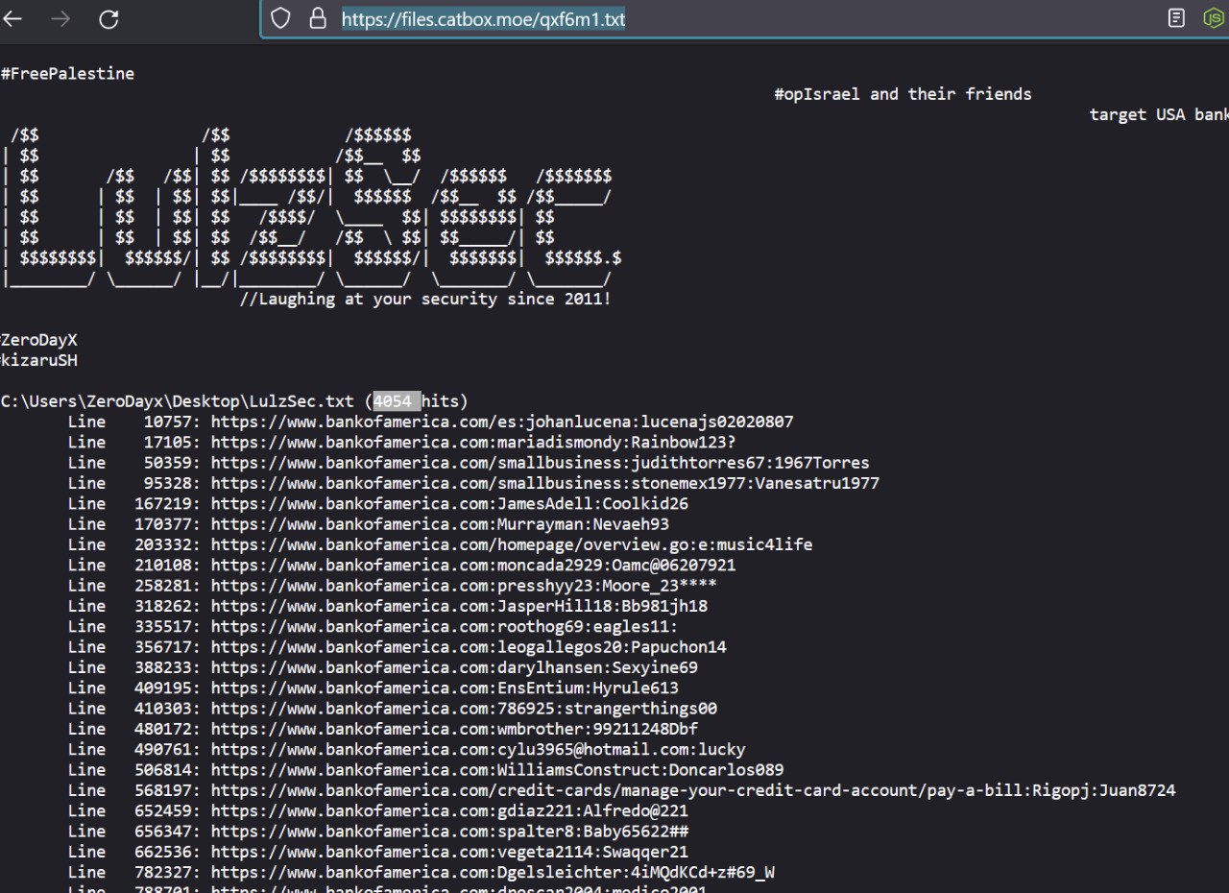Click line number 410303

[164, 708]
